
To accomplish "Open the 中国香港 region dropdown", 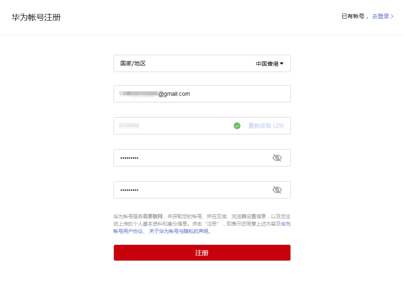I will 269,64.
